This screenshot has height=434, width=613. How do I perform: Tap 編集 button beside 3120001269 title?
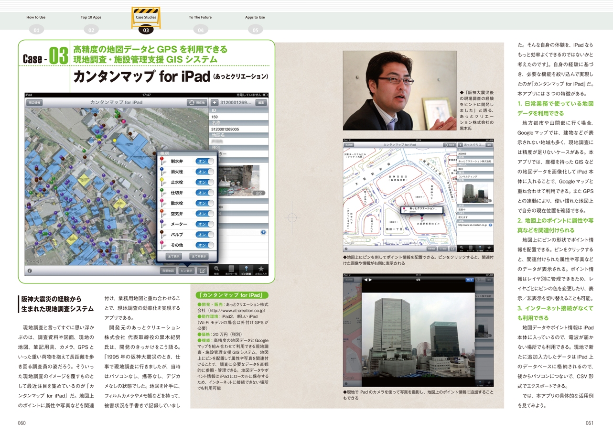[x=261, y=102]
